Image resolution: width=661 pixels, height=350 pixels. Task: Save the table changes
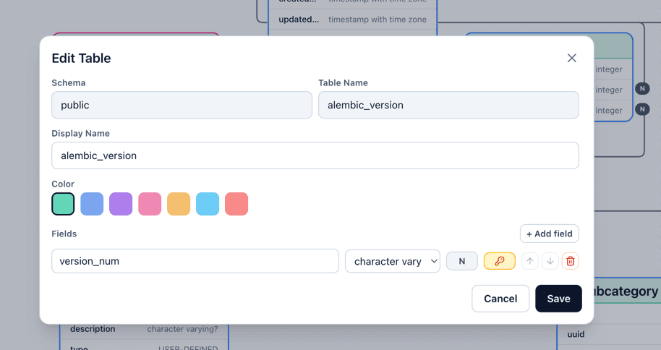point(558,299)
